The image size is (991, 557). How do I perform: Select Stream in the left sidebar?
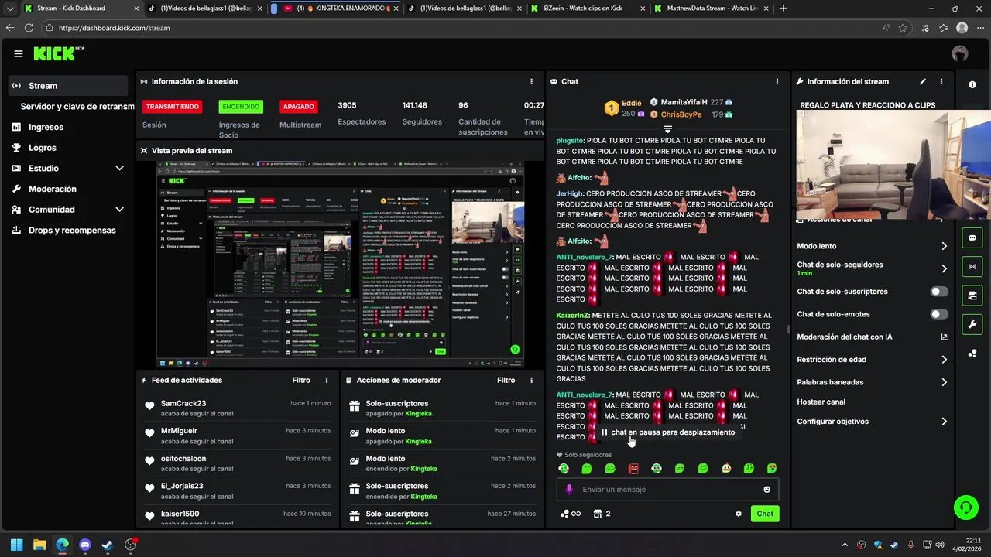[68, 86]
